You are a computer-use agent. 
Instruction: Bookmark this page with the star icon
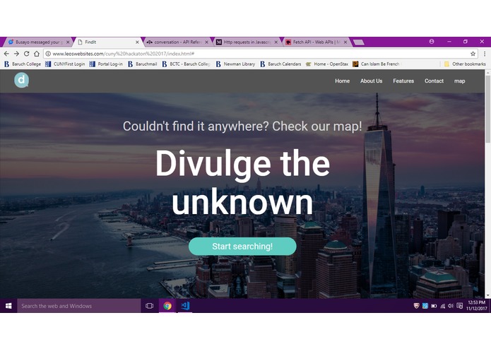[473, 54]
